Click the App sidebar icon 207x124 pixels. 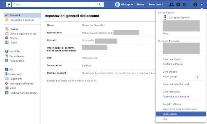(7, 69)
